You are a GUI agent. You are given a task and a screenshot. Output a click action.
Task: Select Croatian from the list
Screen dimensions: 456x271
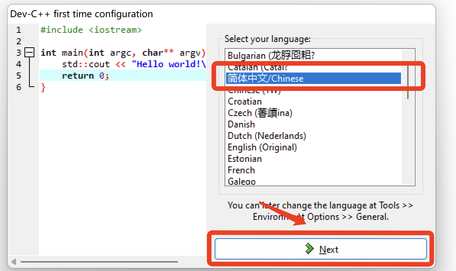point(245,101)
